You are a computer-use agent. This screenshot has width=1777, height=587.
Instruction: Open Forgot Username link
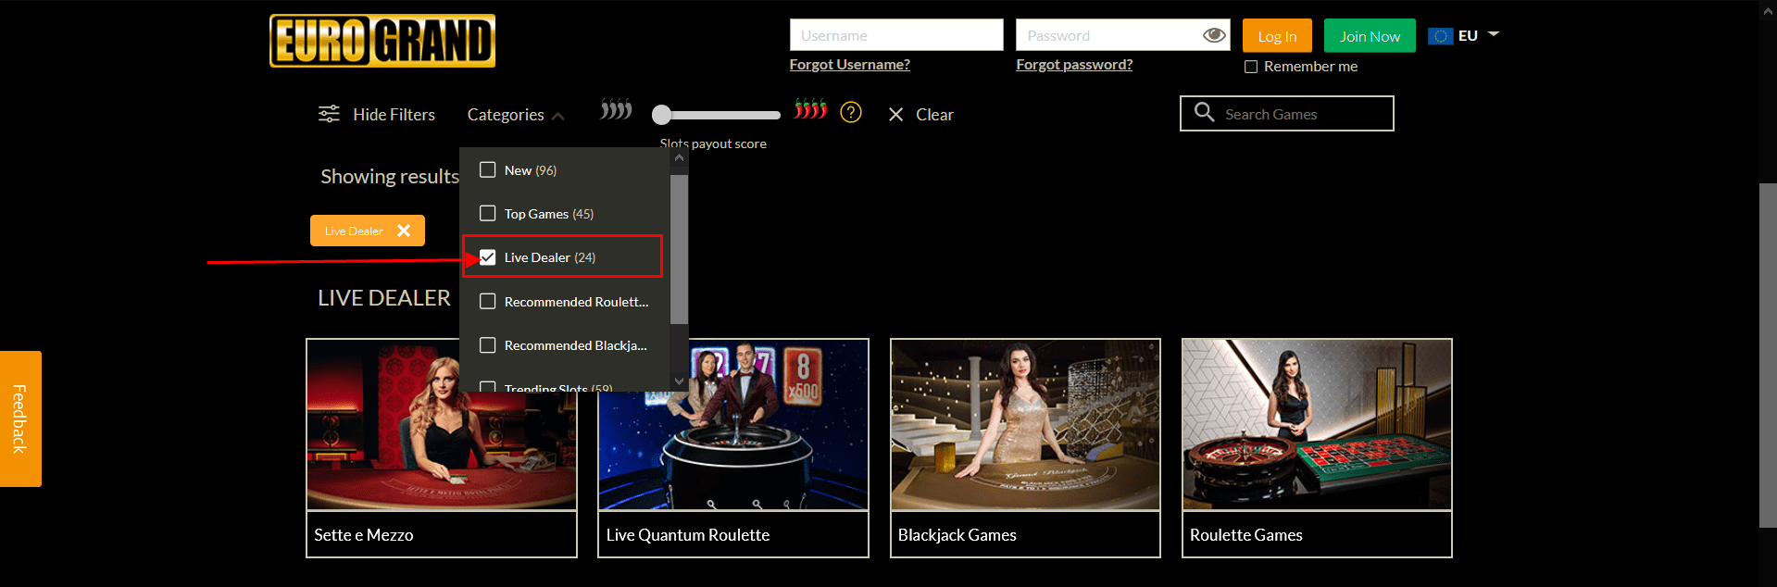click(x=849, y=65)
